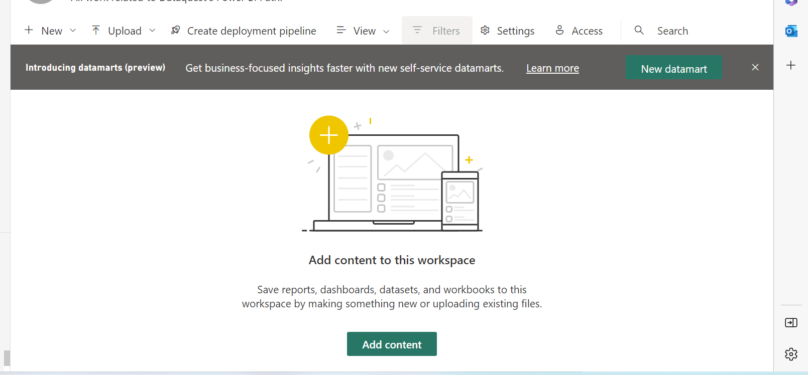
Task: Open sidebar settings gear at bottom right
Action: point(791,354)
